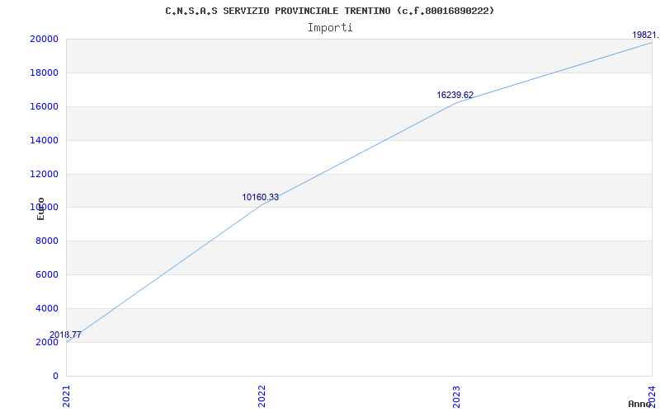This screenshot has height=412, width=660.
Task: Click the 2022 x-axis year label
Action: [262, 396]
